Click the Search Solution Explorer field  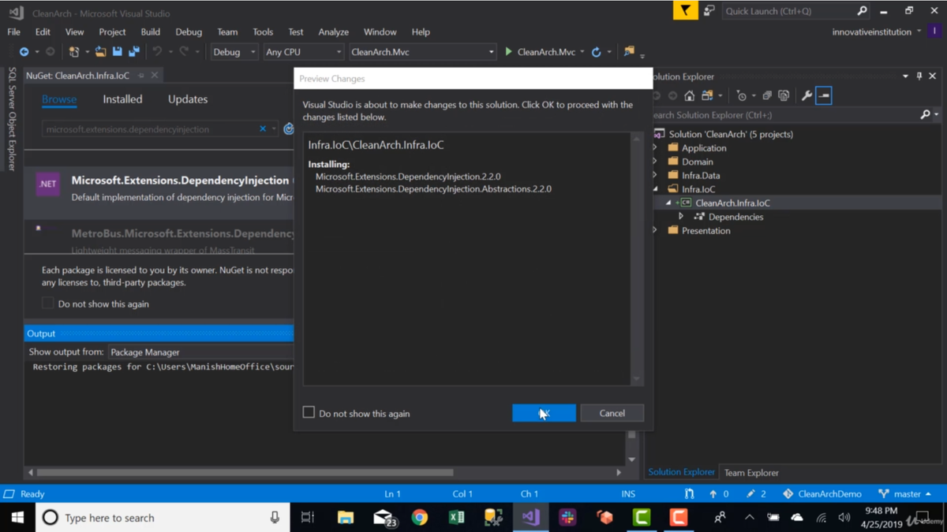coord(784,115)
